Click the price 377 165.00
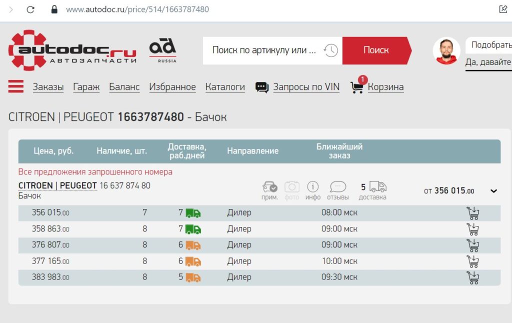 coord(50,261)
